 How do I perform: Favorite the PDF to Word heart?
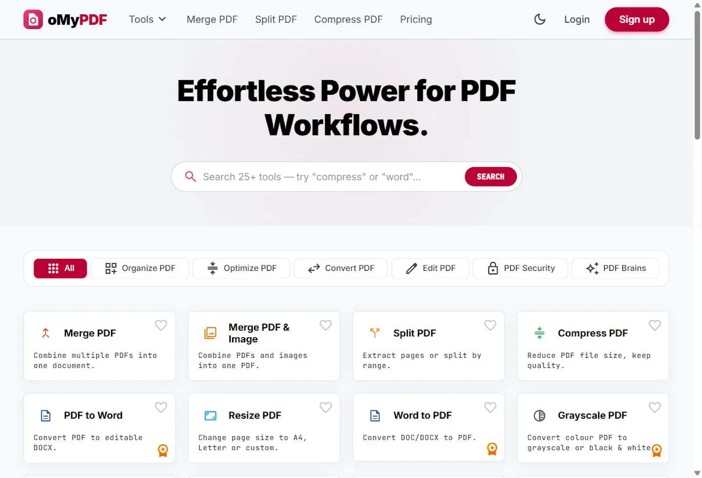coord(161,407)
